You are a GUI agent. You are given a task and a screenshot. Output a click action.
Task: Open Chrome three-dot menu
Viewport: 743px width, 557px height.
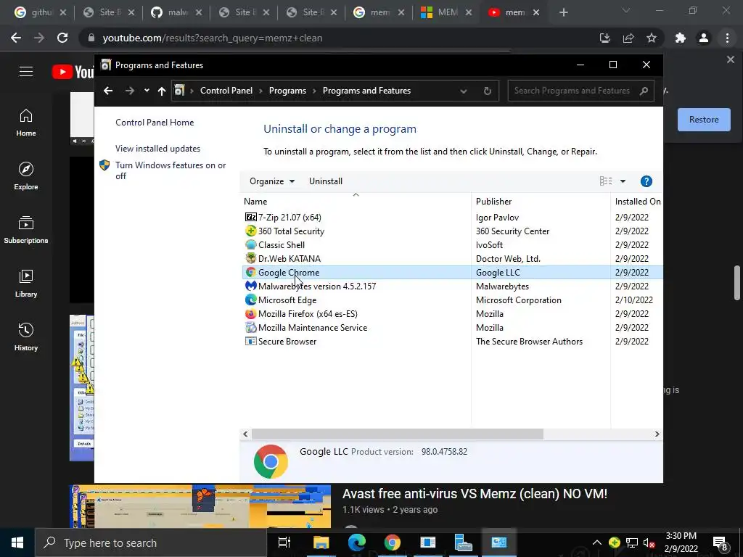click(x=727, y=38)
